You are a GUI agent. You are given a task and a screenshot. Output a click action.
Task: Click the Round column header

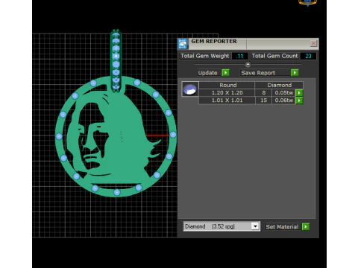pyautogui.click(x=227, y=85)
